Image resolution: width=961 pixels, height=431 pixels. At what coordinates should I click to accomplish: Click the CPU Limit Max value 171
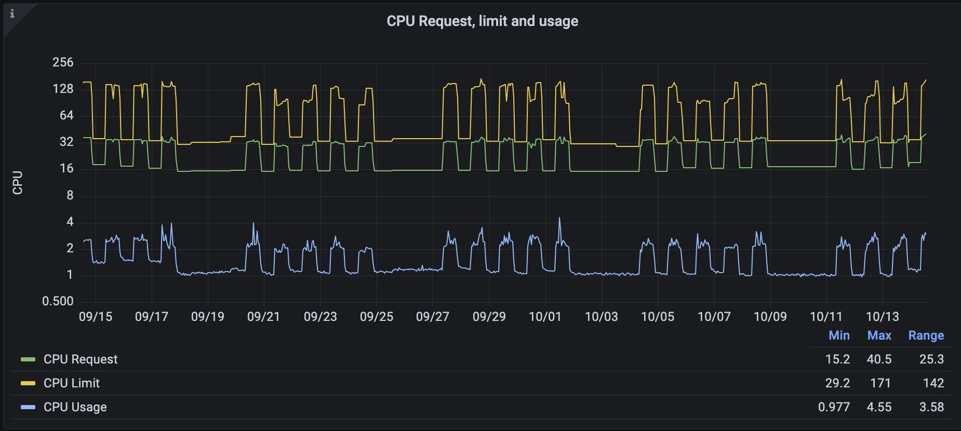pos(880,383)
